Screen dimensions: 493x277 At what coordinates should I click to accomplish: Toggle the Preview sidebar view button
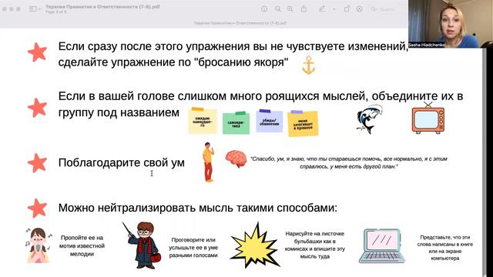click(32, 9)
